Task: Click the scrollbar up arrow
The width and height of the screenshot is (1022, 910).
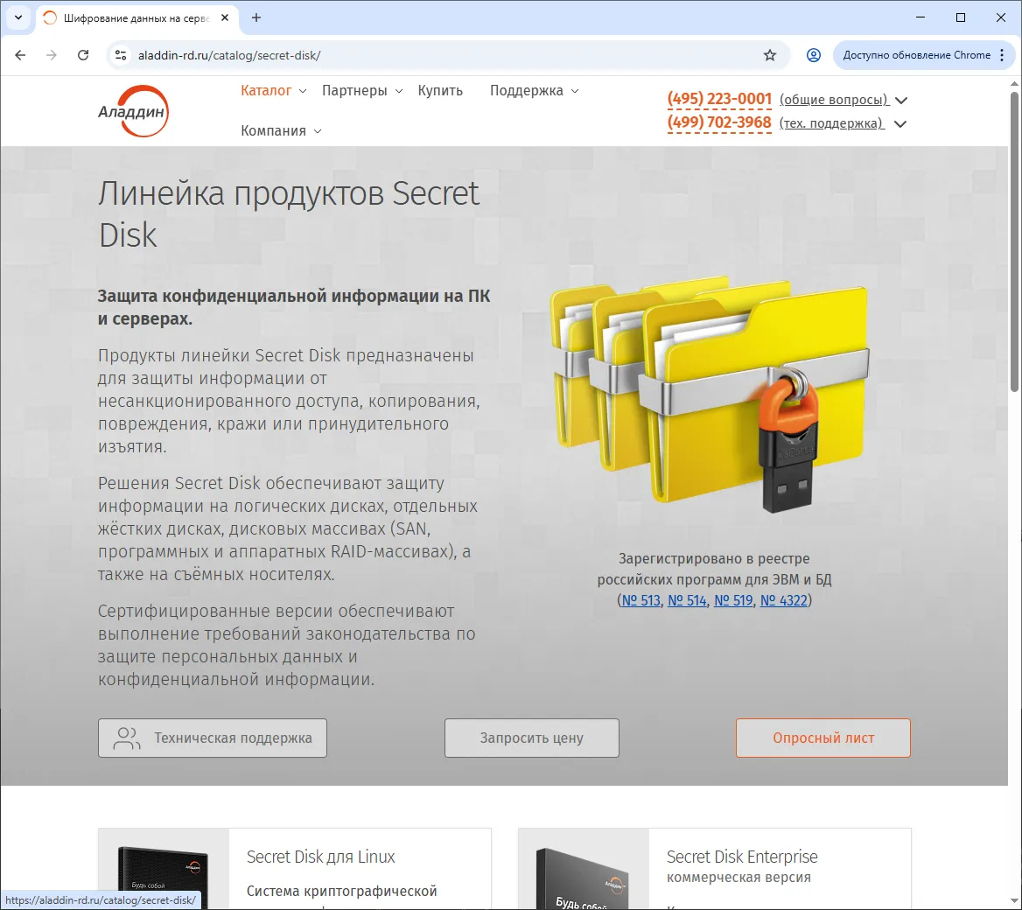Action: point(1014,83)
